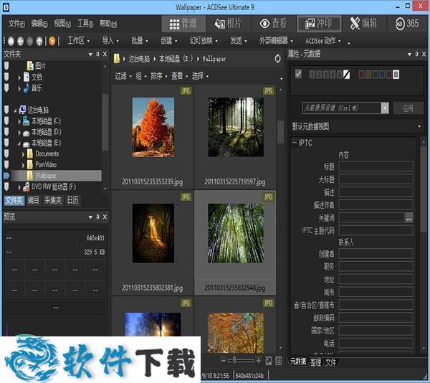430x383 pixels.
Task: Click the orange round icon in the toolbar
Action: 52,41
